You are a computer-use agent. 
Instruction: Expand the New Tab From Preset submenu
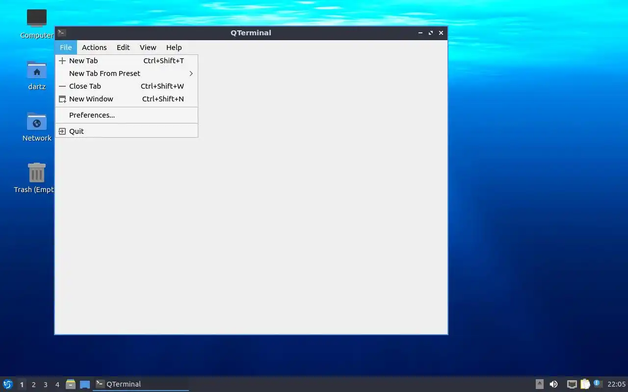coord(127,73)
